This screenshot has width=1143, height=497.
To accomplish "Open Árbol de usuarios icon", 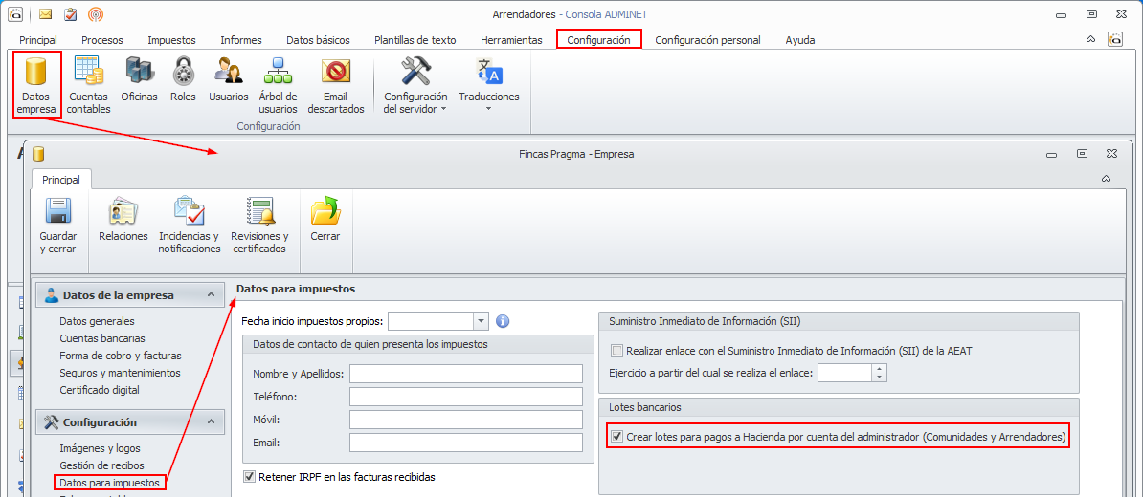I will point(278,85).
